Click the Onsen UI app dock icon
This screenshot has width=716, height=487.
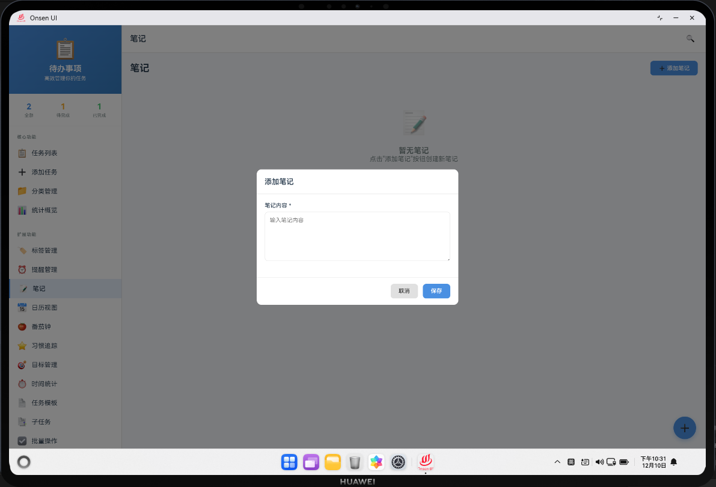pyautogui.click(x=426, y=462)
